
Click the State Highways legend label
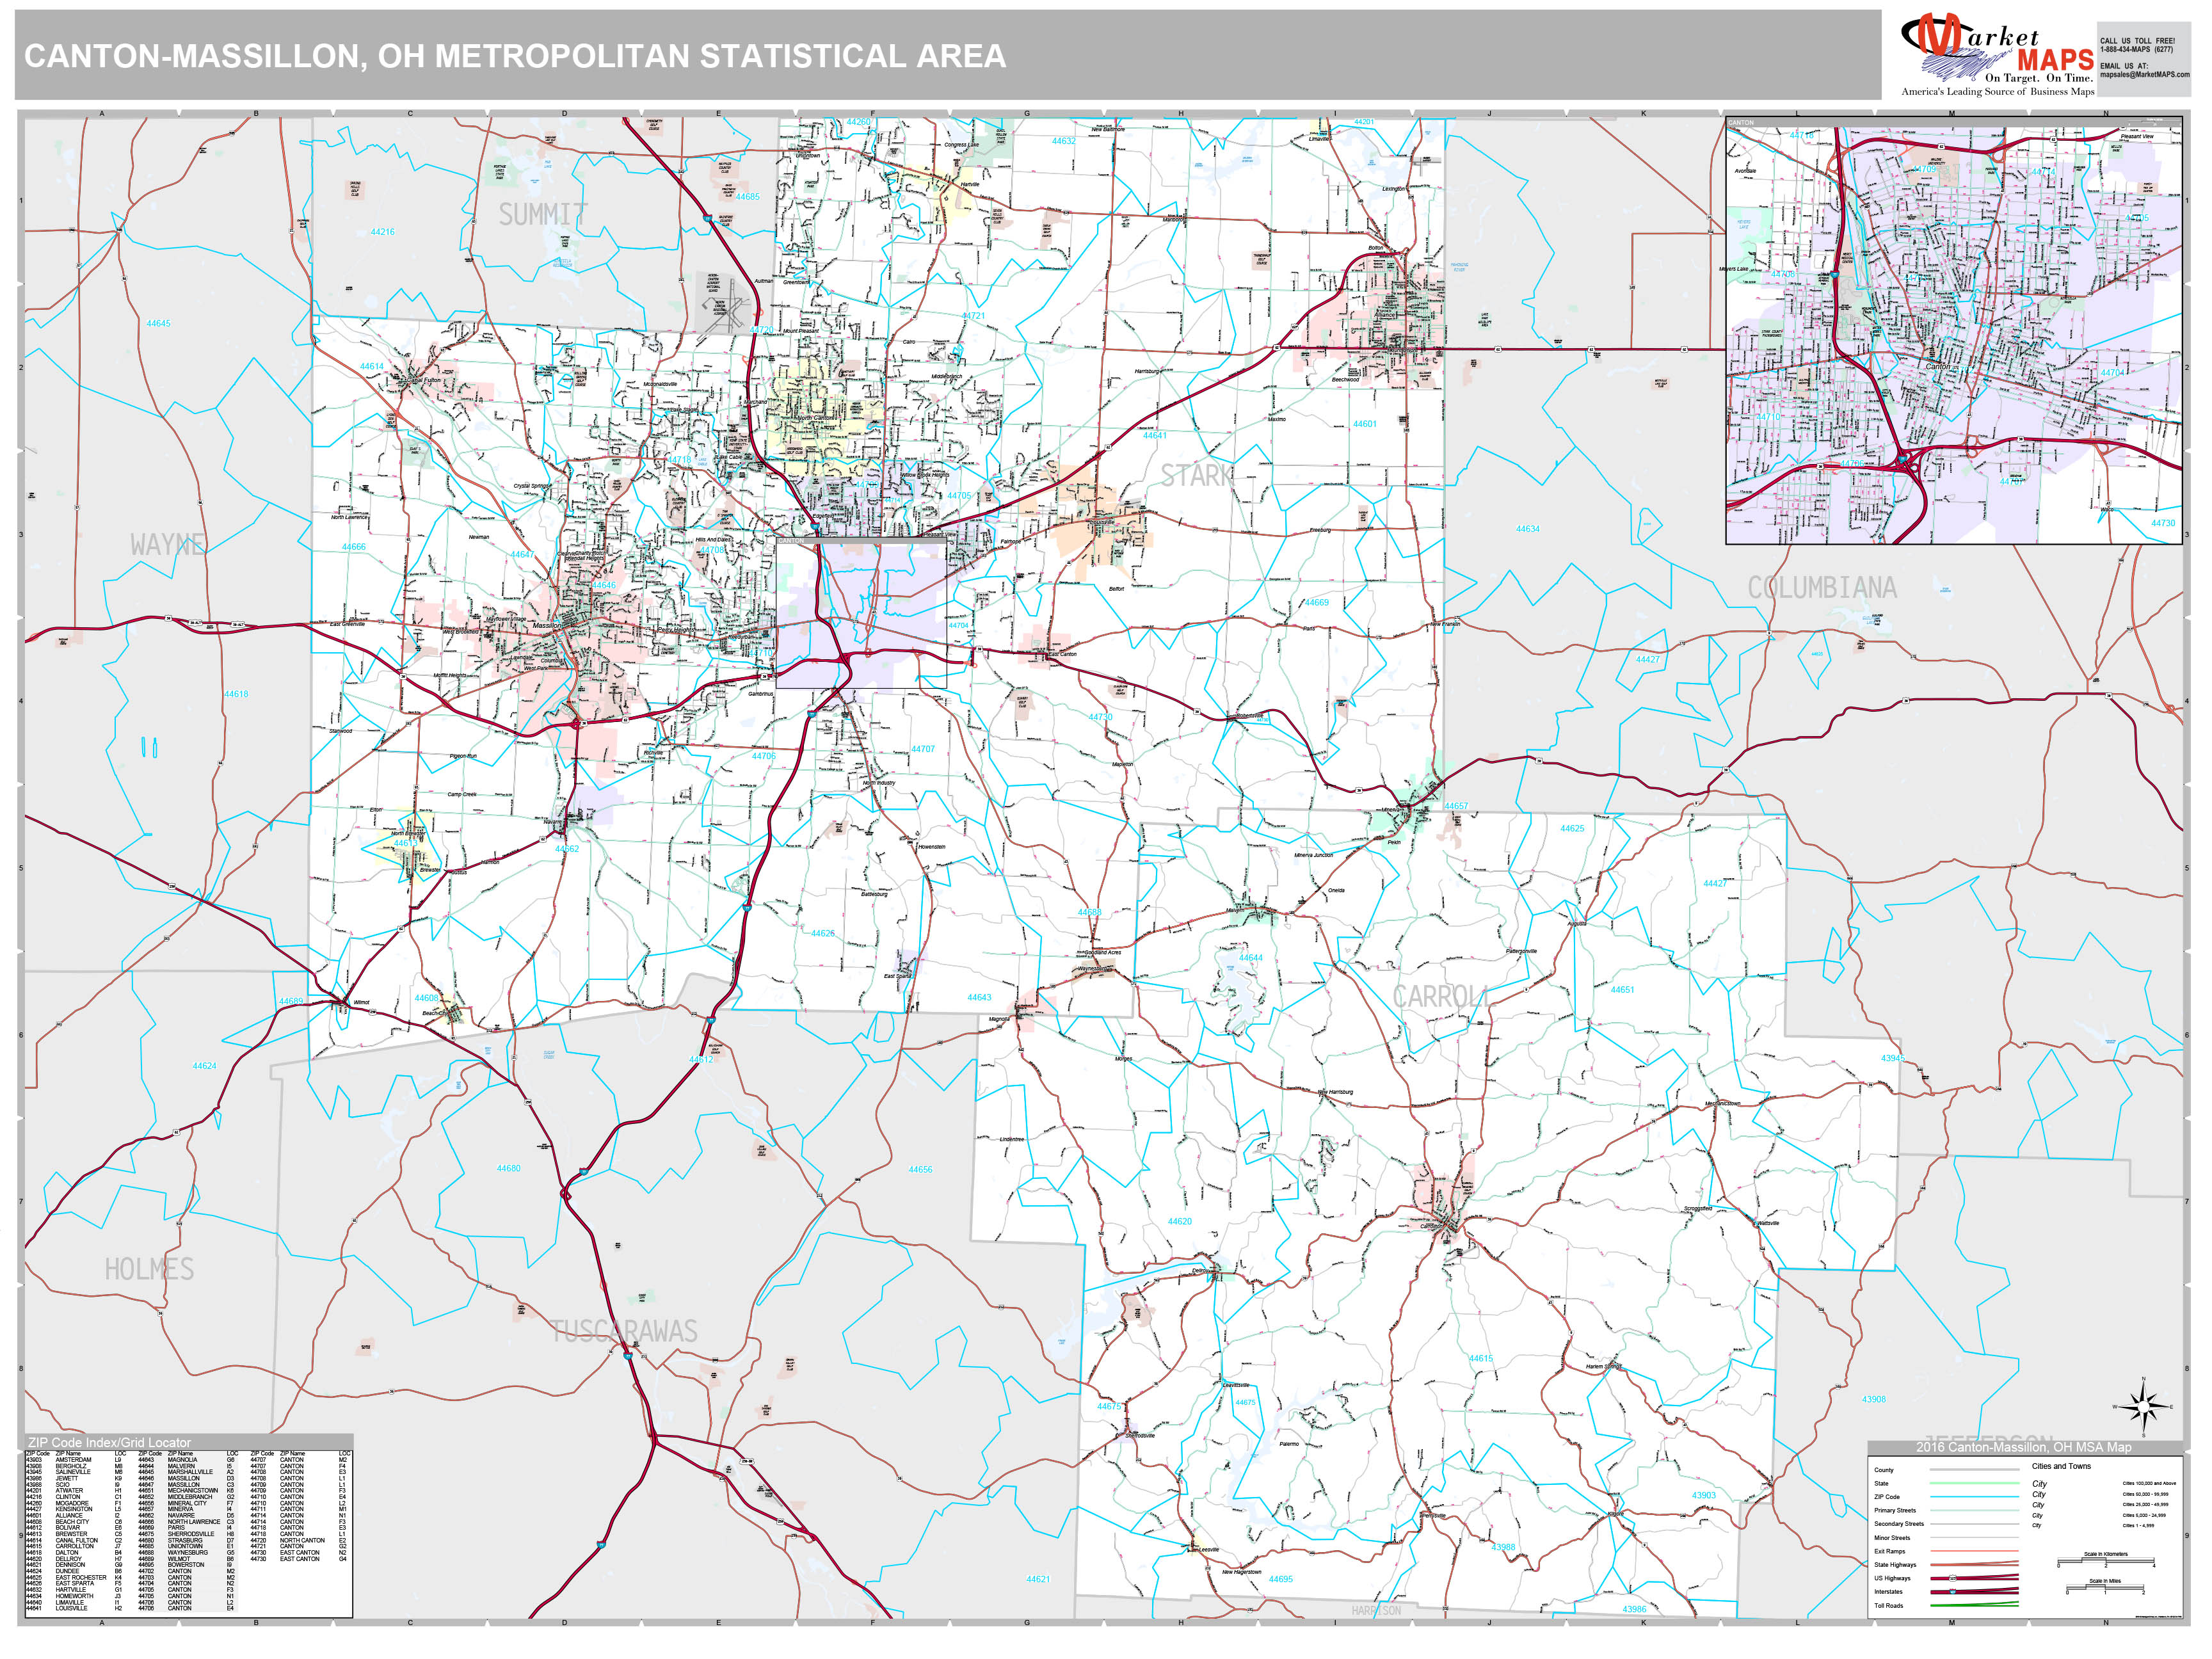tap(1896, 1565)
